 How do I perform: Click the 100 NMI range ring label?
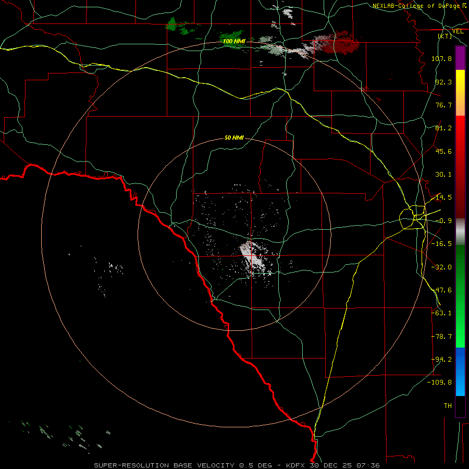tap(234, 41)
